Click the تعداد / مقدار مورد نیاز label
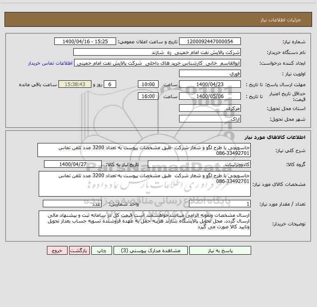 (x=282, y=204)
